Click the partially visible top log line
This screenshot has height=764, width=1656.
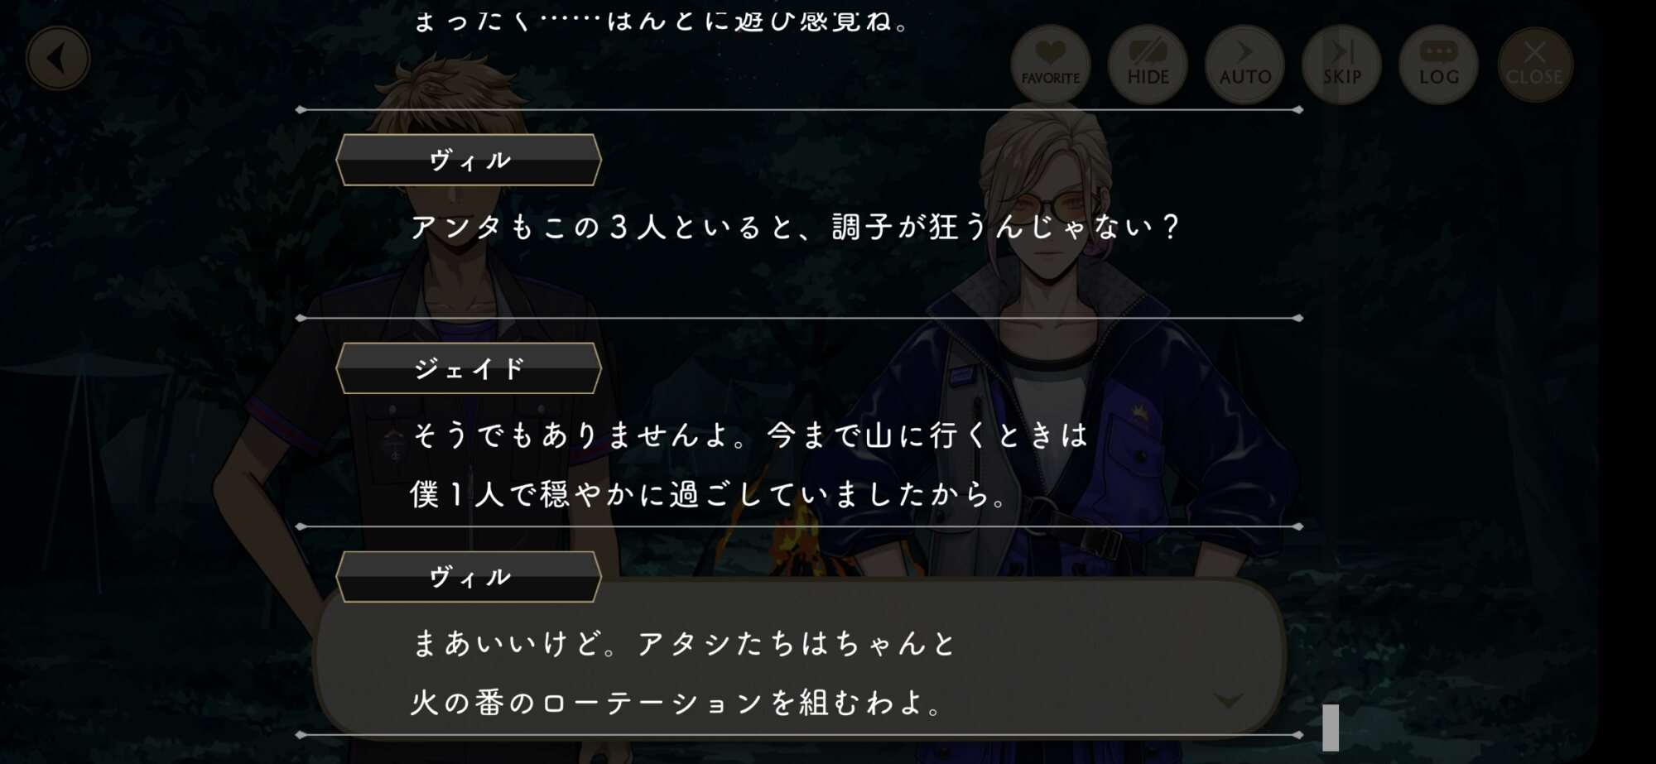pos(662,20)
